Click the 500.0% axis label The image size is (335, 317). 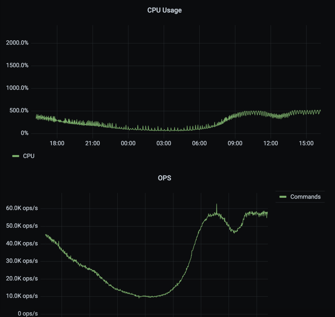pos(19,111)
